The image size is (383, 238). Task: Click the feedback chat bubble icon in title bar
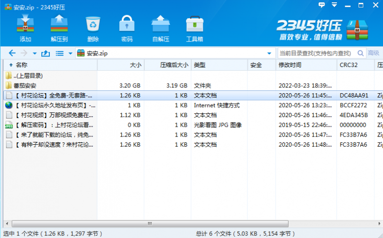tap(322, 5)
